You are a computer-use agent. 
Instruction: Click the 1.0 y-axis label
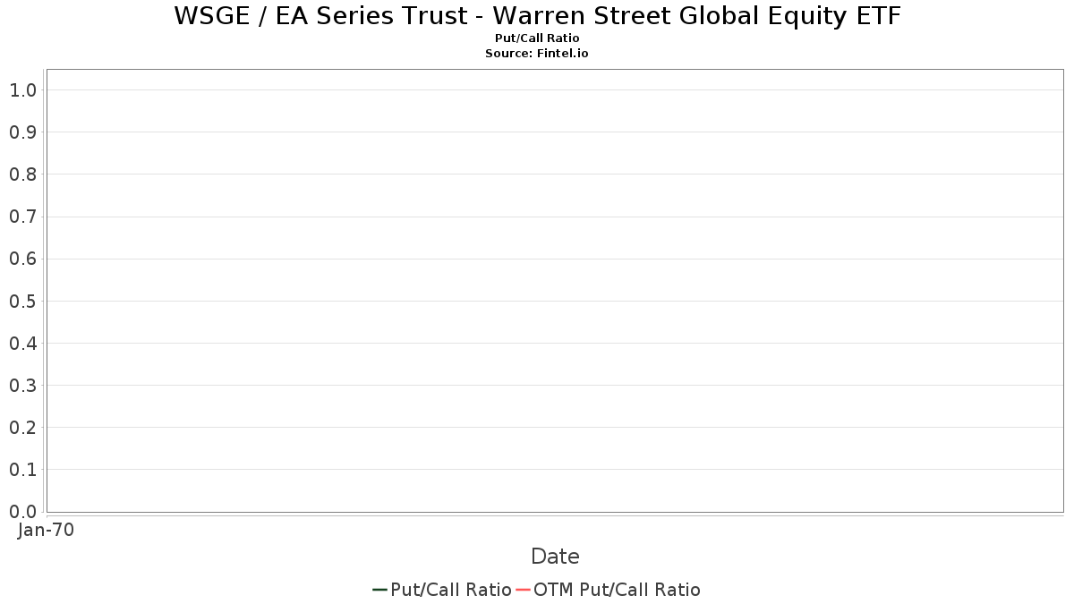22,89
